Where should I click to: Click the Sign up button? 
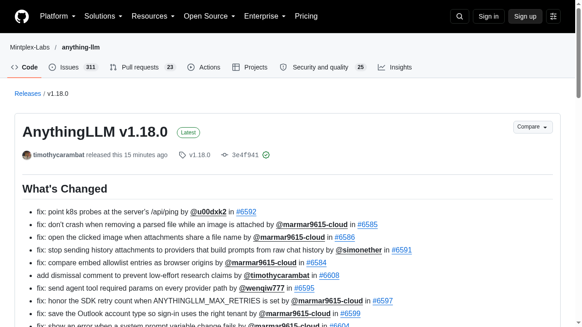point(525,16)
